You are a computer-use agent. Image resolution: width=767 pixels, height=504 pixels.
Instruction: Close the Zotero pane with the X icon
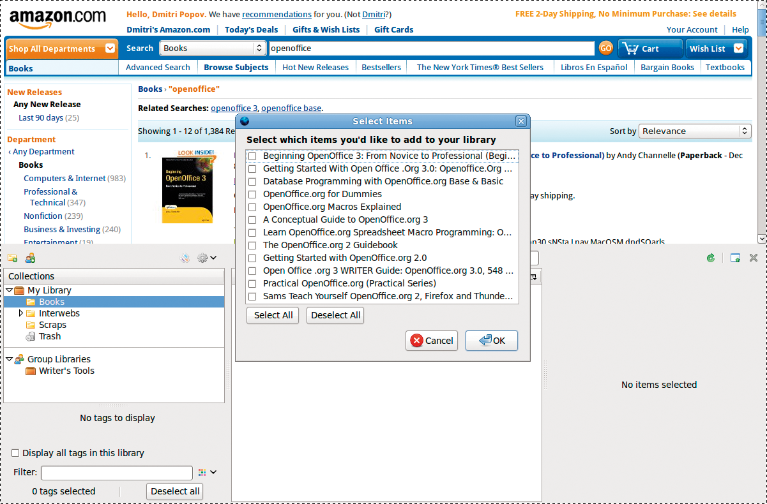754,258
